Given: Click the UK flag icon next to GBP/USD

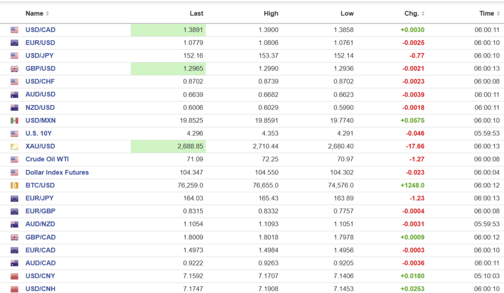Looking at the screenshot, I should pos(14,69).
